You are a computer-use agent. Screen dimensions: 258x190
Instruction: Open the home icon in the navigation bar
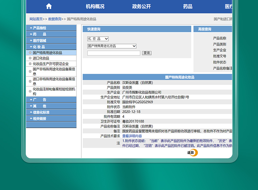click(x=49, y=7)
